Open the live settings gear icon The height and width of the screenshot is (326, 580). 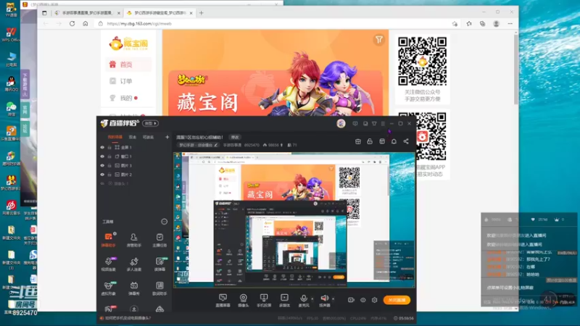(374, 300)
